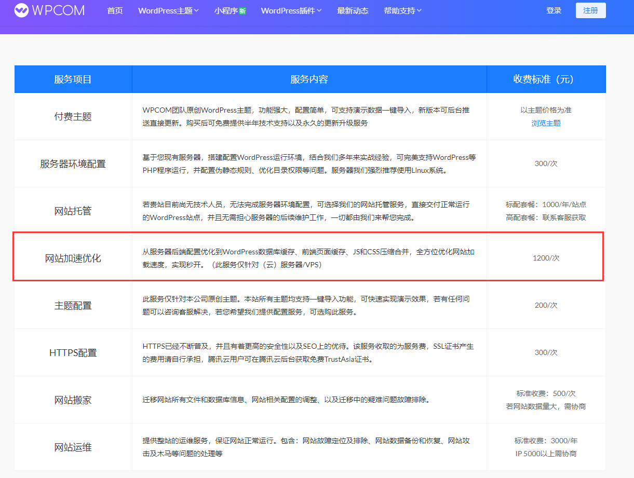This screenshot has height=478, width=634.
Task: Click the 300/次 price for 服务器环境配置
Action: pyautogui.click(x=546, y=163)
